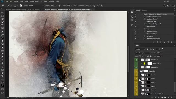Show the Pencil Color 1 layer
The width and height of the screenshot is (176, 99).
point(136,64)
